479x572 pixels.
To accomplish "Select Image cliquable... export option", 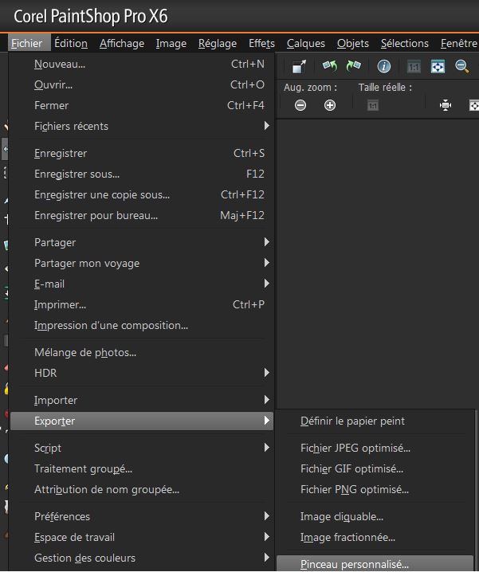I will [375, 516].
